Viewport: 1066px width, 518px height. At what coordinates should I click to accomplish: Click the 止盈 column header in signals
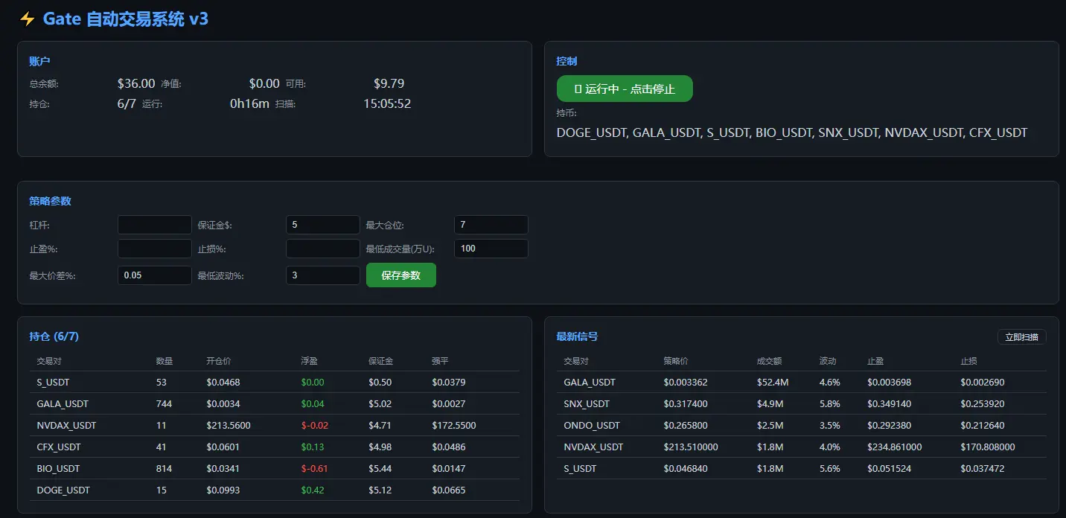pos(875,361)
